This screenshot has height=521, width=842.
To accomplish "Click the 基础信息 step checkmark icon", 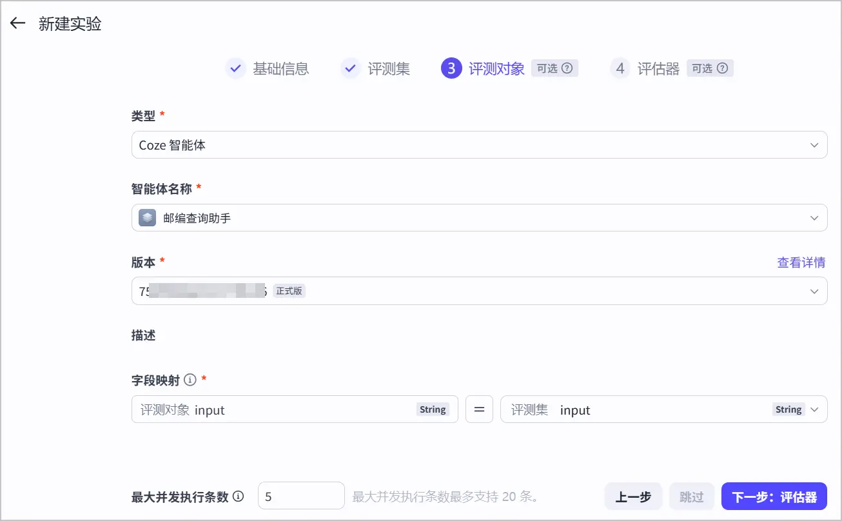I will pyautogui.click(x=235, y=68).
